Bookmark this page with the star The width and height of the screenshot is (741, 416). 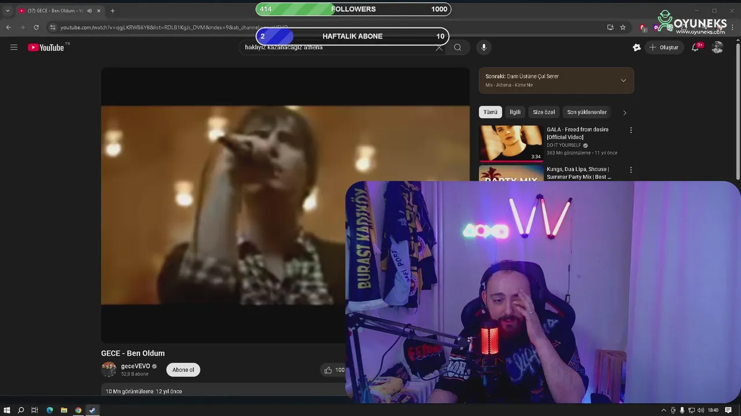(623, 27)
